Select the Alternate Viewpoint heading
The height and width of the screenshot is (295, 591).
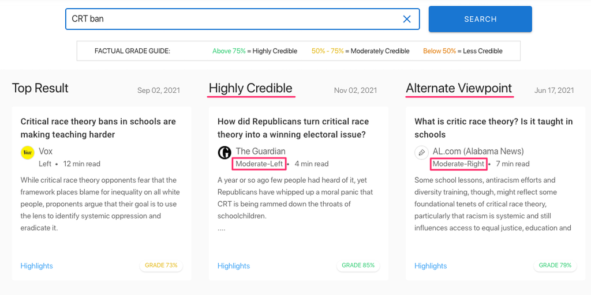459,89
